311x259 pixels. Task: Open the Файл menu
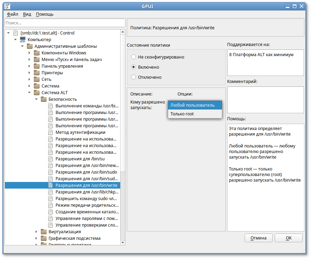tap(12, 14)
